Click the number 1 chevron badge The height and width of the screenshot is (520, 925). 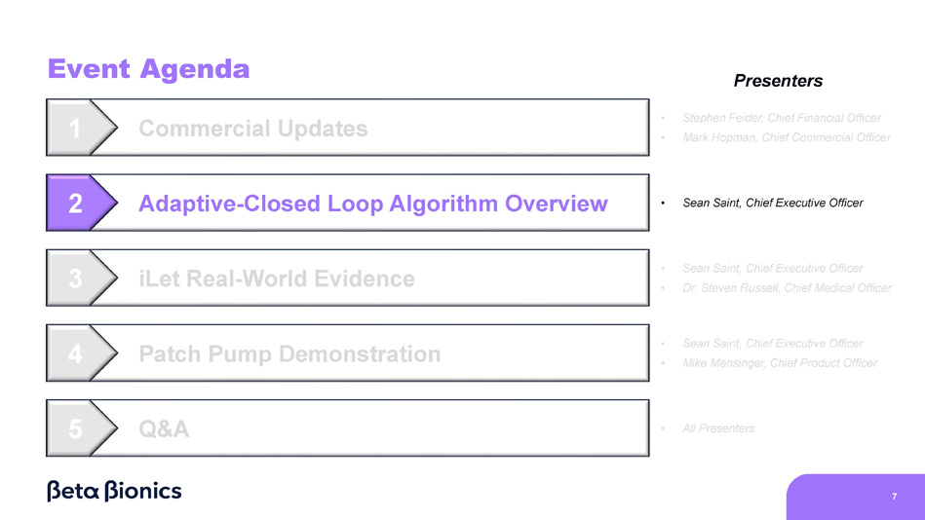coord(76,128)
